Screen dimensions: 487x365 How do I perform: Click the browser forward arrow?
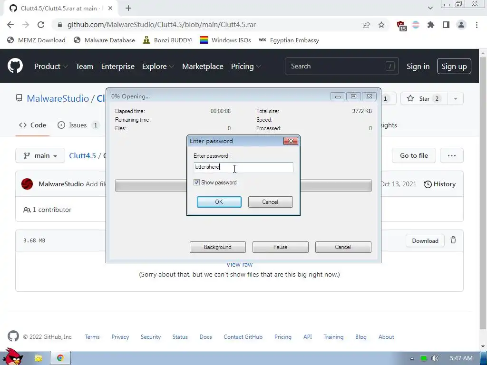pyautogui.click(x=26, y=25)
